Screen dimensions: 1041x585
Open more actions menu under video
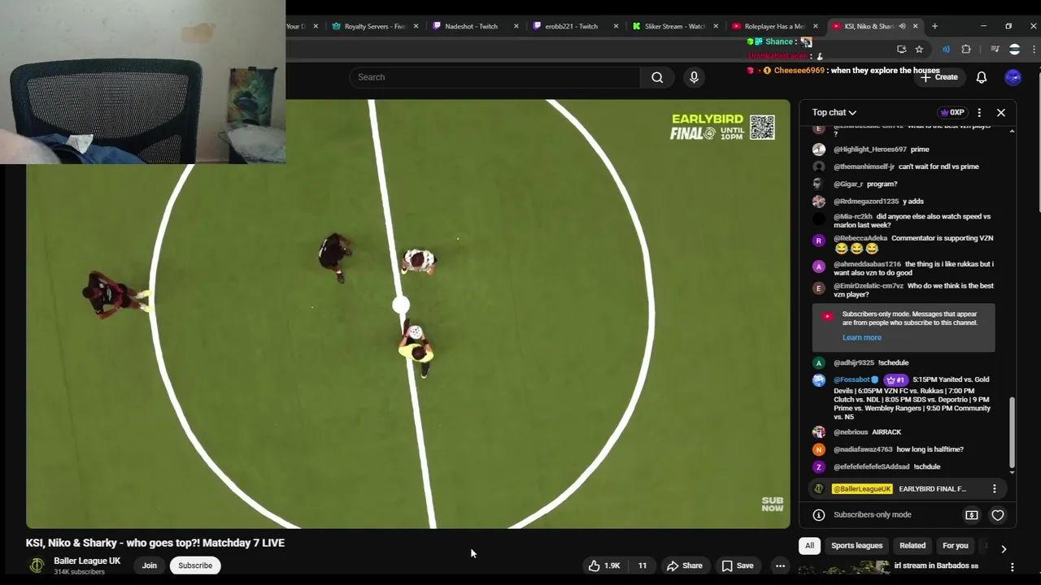coord(780,565)
